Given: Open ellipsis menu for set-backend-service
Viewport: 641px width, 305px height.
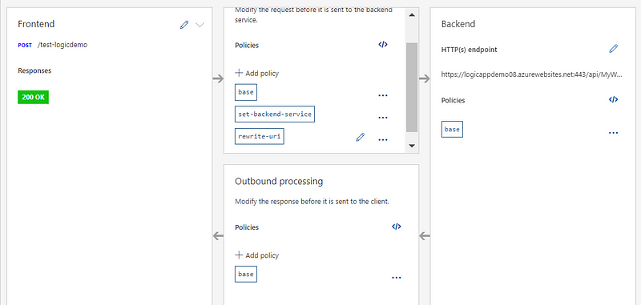Looking at the screenshot, I should (383, 118).
